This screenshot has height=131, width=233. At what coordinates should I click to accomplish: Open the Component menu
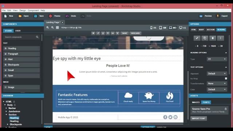(x=33, y=11)
